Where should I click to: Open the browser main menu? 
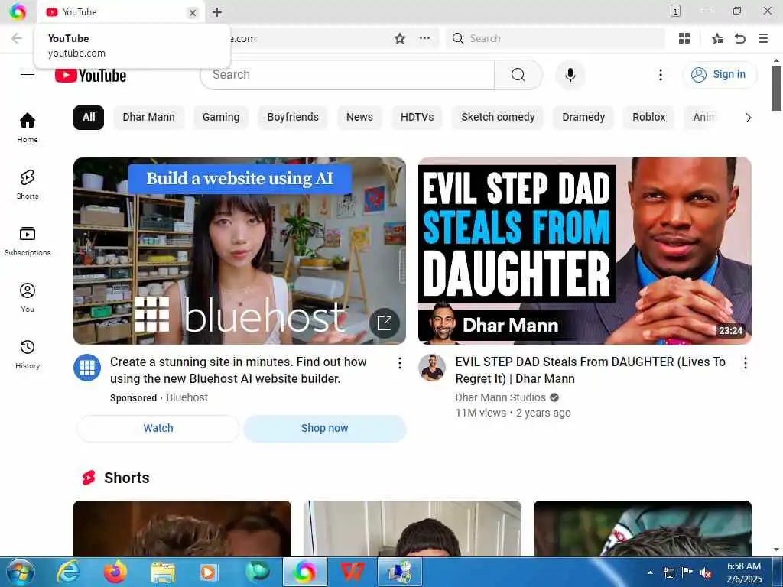pos(763,38)
